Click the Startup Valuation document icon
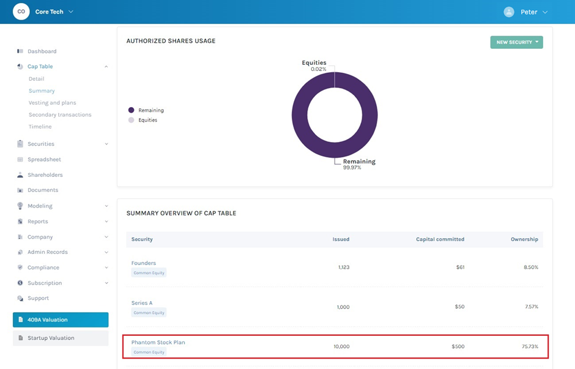This screenshot has height=369, width=575. coord(21,338)
